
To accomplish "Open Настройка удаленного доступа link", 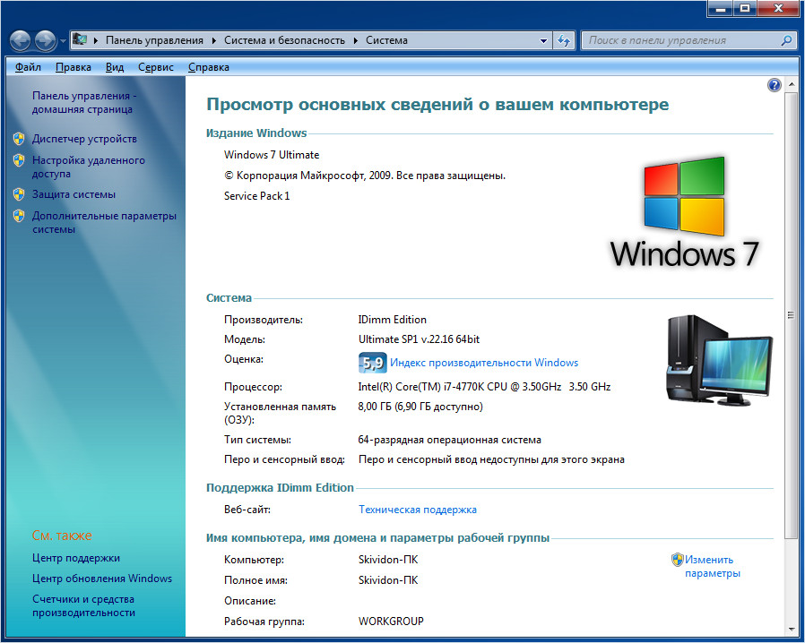I will point(89,167).
